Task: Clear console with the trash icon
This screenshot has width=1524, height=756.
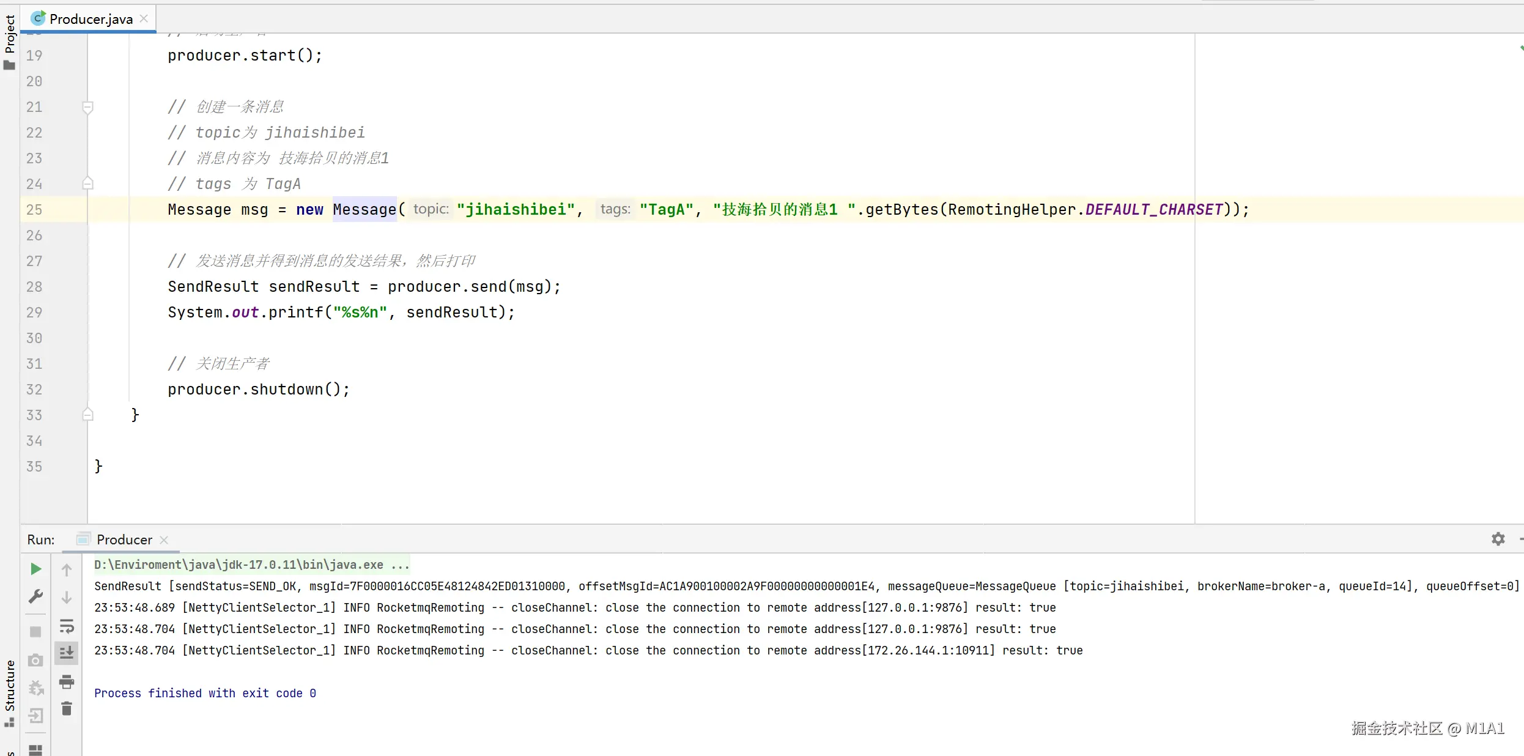Action: pyautogui.click(x=67, y=709)
